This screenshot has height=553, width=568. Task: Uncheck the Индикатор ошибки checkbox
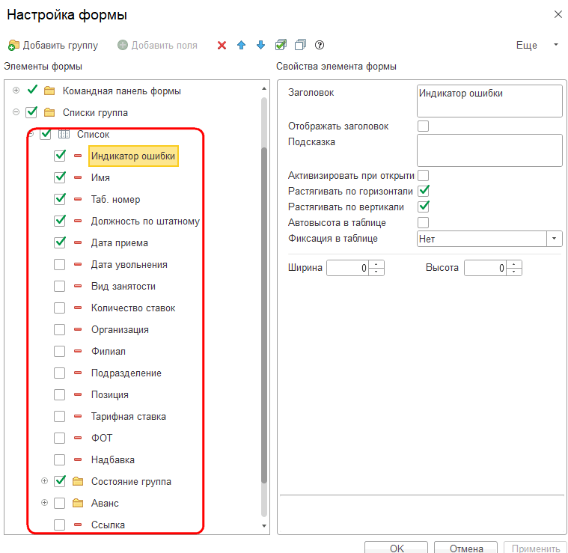(x=60, y=156)
